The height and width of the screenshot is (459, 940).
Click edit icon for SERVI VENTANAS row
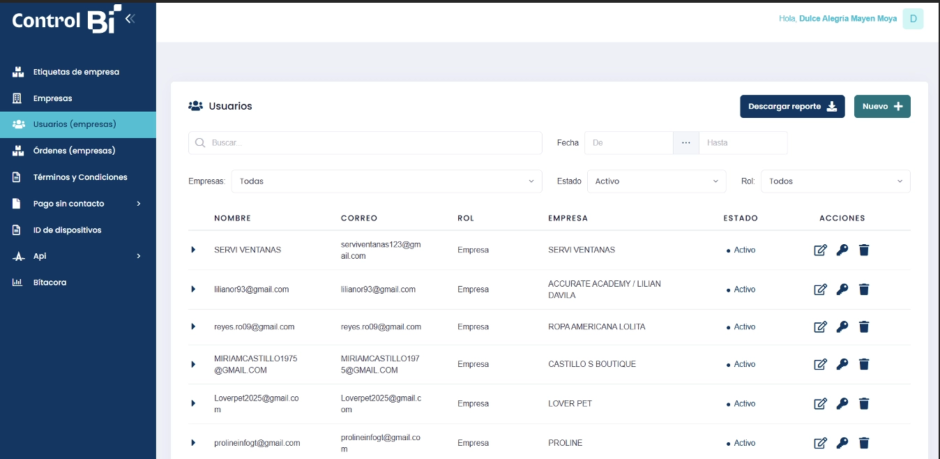point(820,250)
